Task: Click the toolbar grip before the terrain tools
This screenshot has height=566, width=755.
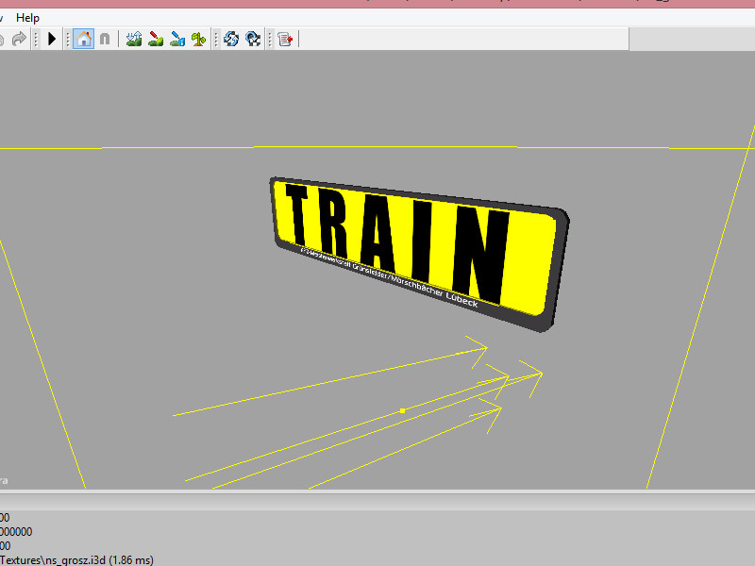Action: 119,39
